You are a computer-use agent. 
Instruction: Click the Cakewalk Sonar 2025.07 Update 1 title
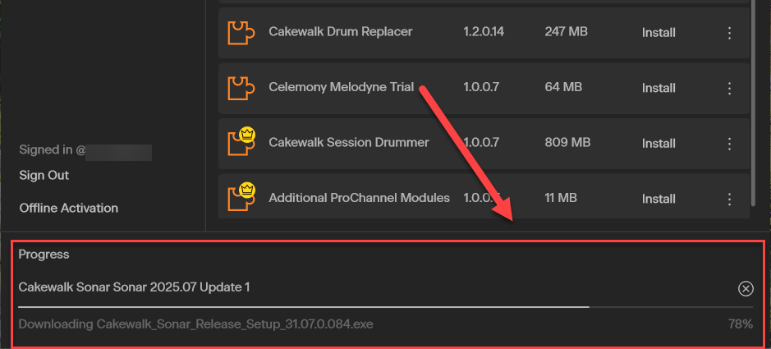pos(134,287)
